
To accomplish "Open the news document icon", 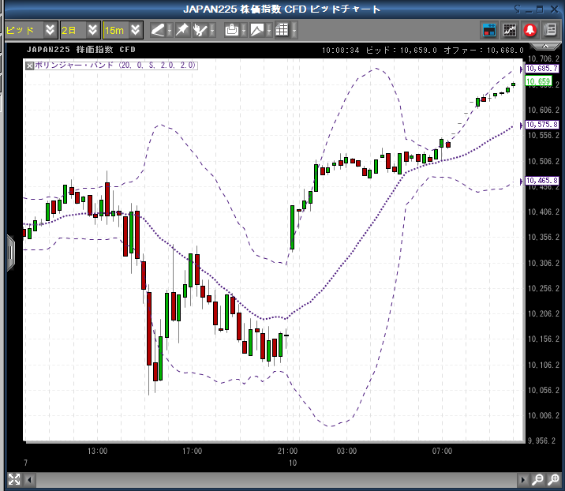I will click(550, 30).
